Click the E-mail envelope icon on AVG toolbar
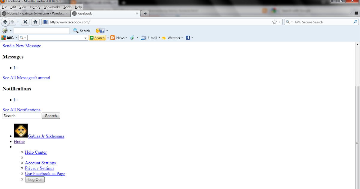The width and height of the screenshot is (360, 189). (x=144, y=37)
